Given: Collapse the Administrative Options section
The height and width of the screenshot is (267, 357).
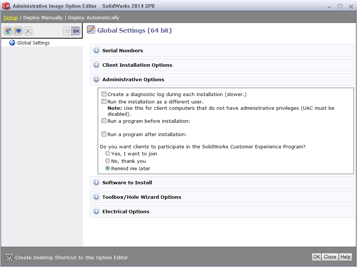Looking at the screenshot, I should 96,79.
